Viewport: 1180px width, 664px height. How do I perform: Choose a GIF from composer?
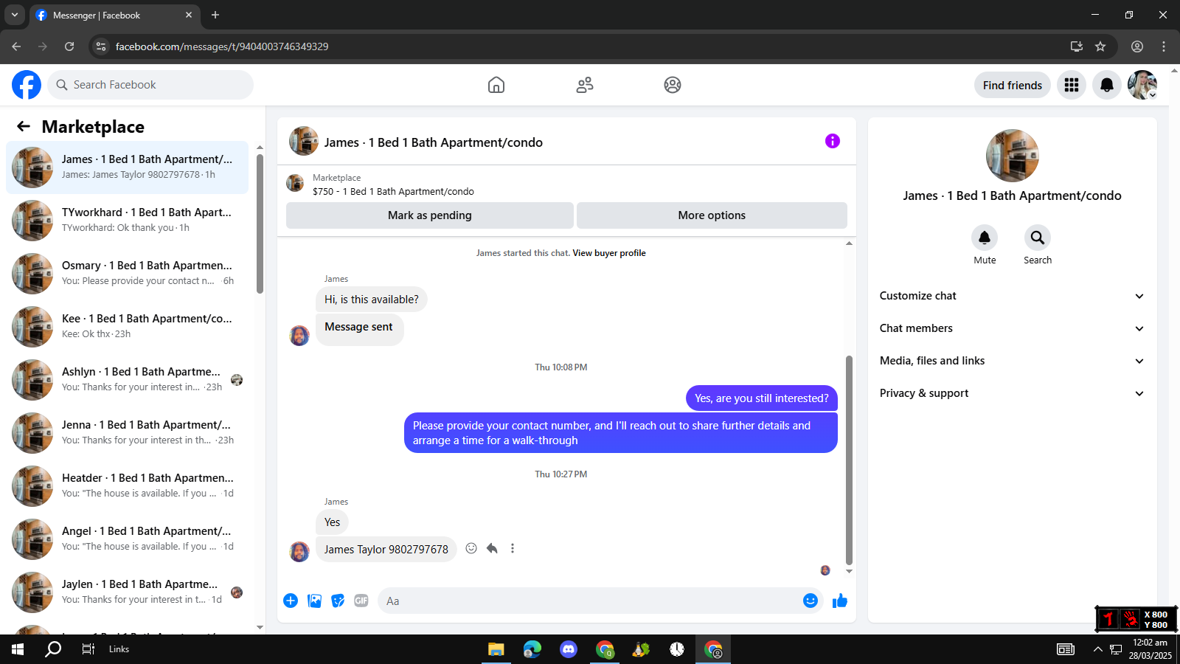click(x=361, y=601)
